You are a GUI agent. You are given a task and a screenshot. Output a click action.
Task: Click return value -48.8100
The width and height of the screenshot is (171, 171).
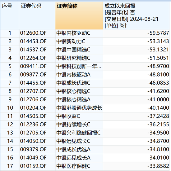(158, 75)
